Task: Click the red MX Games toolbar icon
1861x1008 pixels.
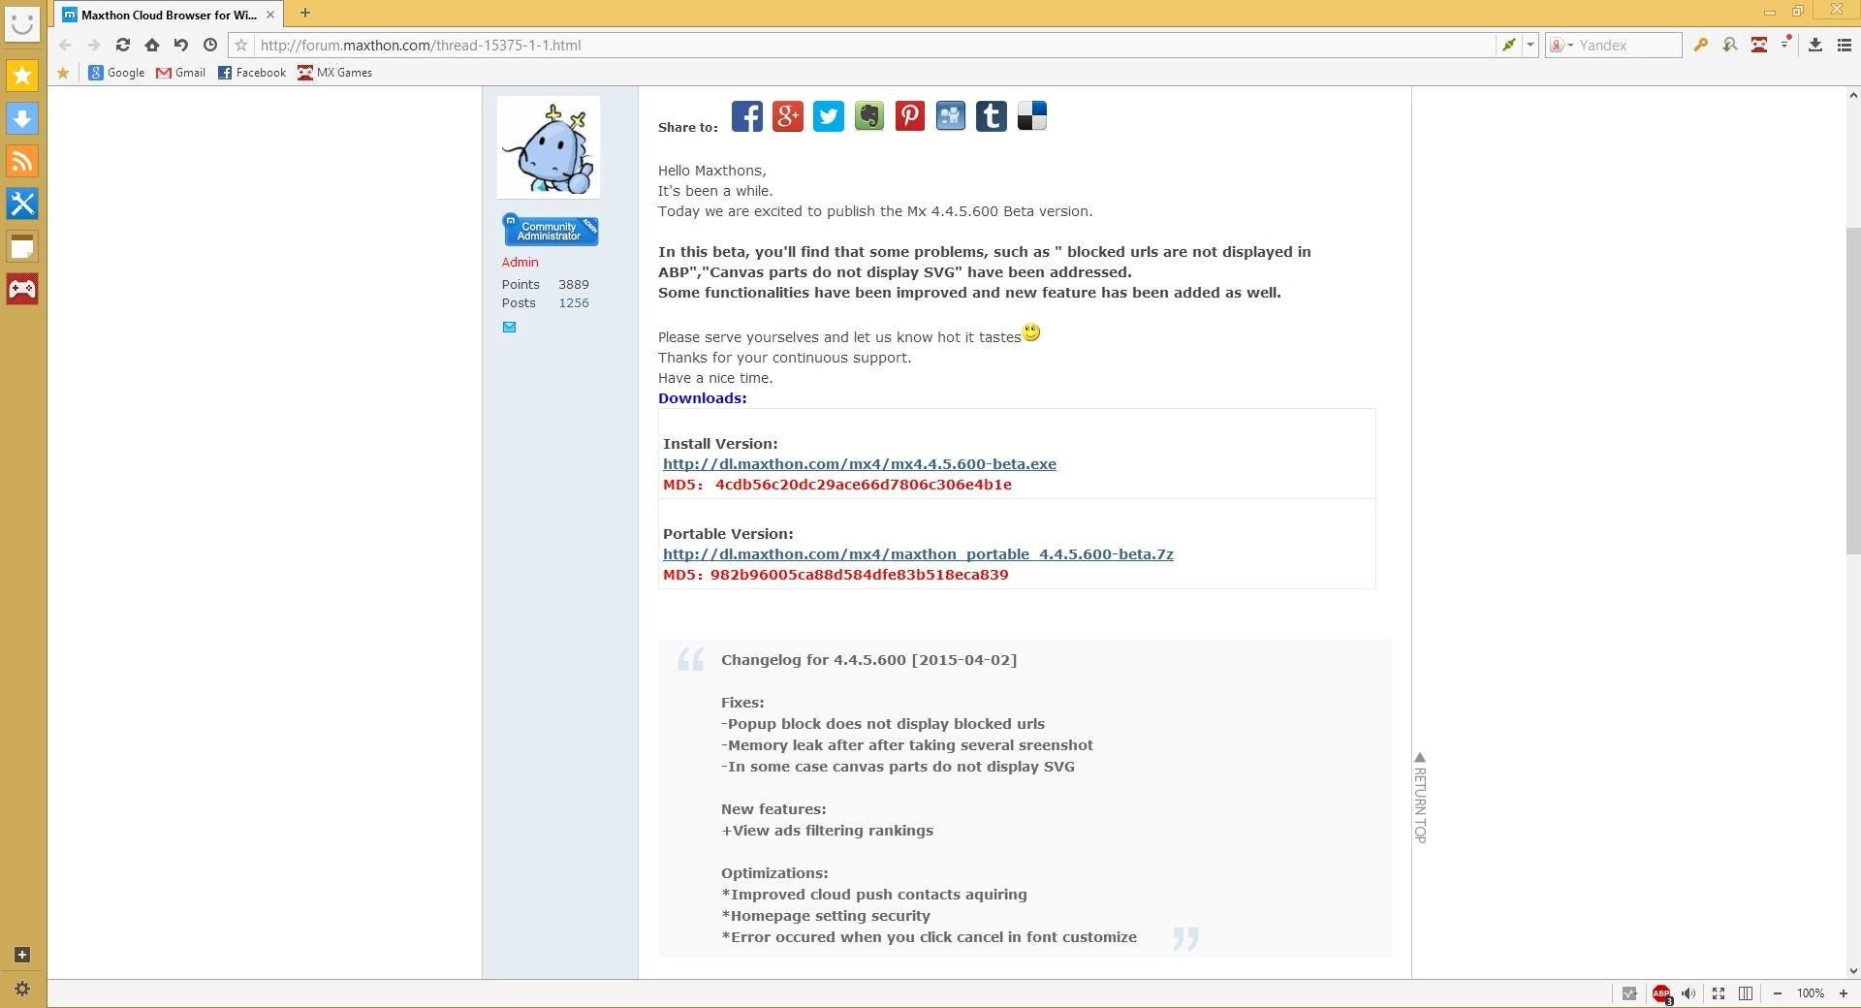Action: point(1759,45)
